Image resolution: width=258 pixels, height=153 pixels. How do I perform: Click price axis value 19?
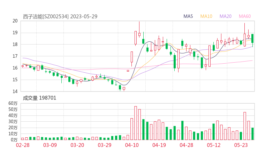pyautogui.click(x=15, y=33)
